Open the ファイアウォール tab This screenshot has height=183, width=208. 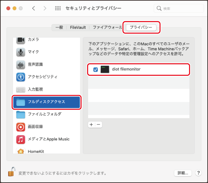(107, 27)
